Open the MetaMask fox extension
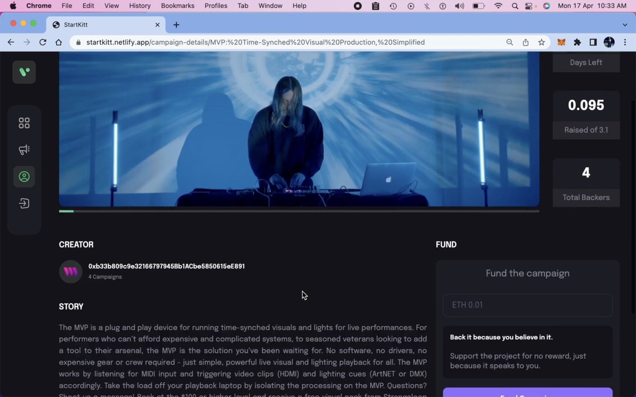 pos(561,42)
